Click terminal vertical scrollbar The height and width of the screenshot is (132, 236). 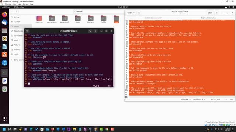click(x=113, y=60)
